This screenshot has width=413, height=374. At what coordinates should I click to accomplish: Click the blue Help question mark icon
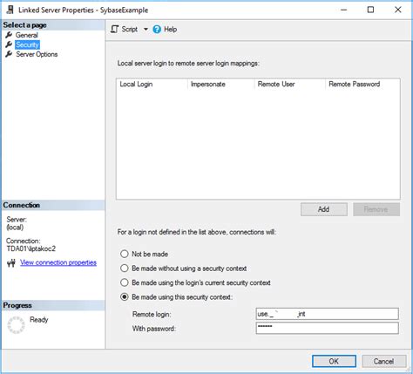157,29
